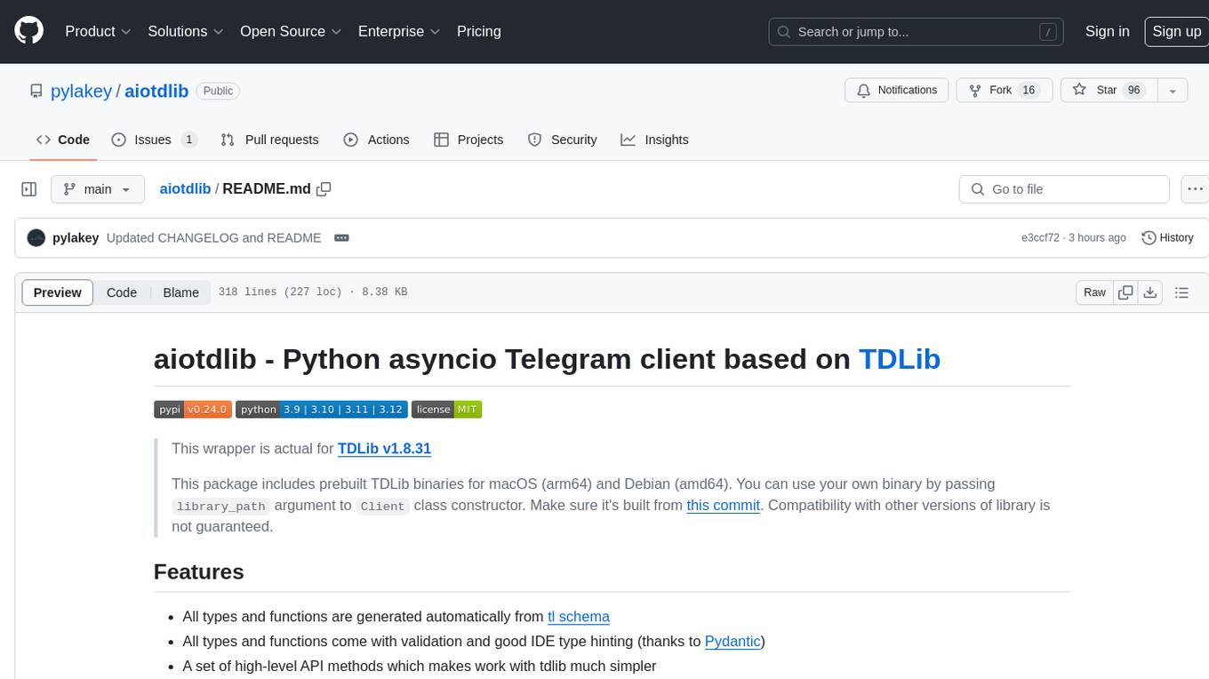
Task: Focus the Search or jump to field
Action: (917, 31)
